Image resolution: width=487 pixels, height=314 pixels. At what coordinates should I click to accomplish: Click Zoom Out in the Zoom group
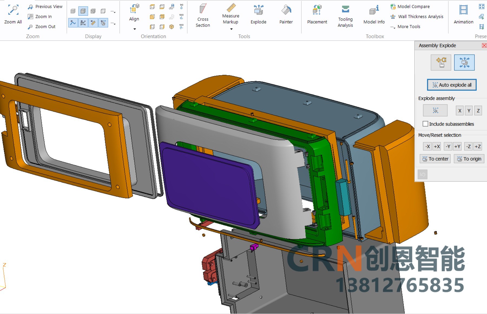coord(42,27)
